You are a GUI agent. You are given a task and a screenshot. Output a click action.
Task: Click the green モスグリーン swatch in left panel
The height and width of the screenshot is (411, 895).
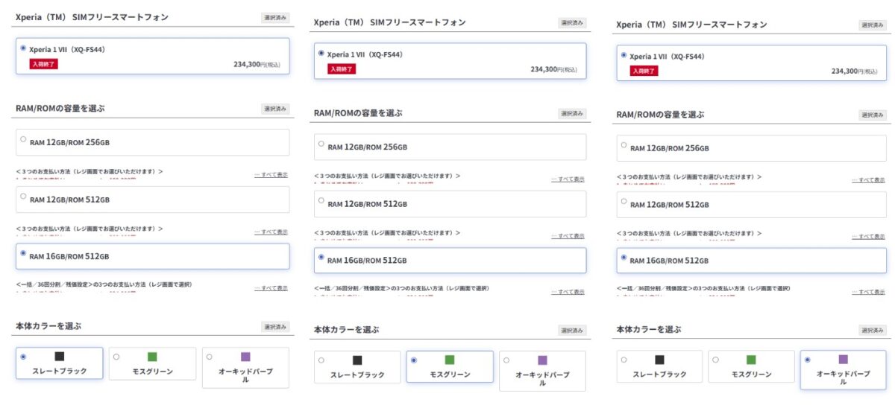(152, 357)
